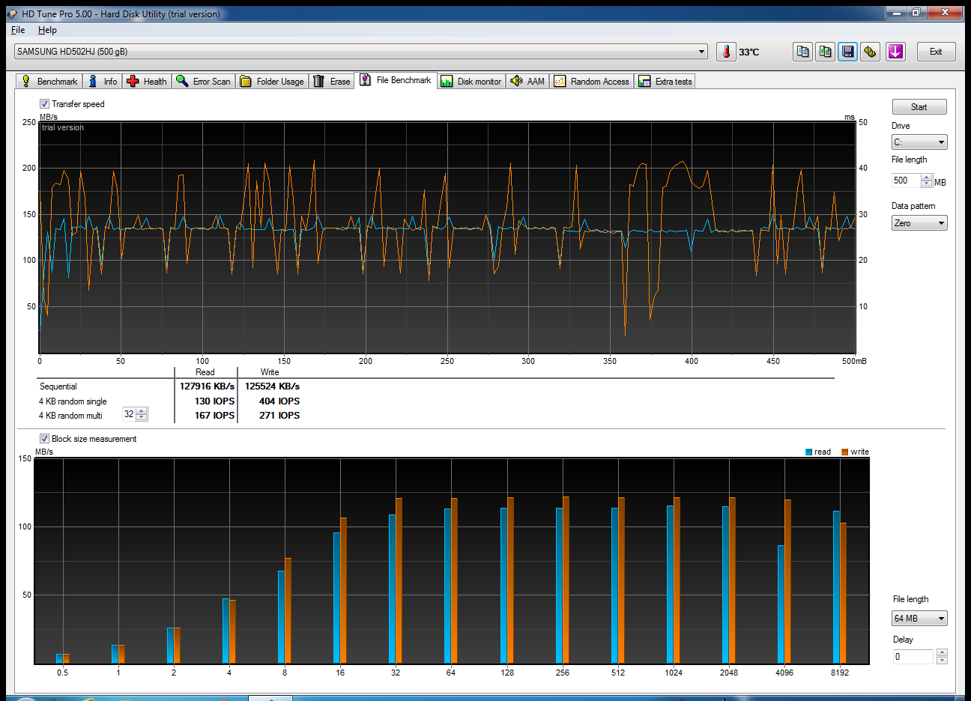Viewport: 971px width, 701px height.
Task: Switch to the AAM tab
Action: (x=528, y=82)
